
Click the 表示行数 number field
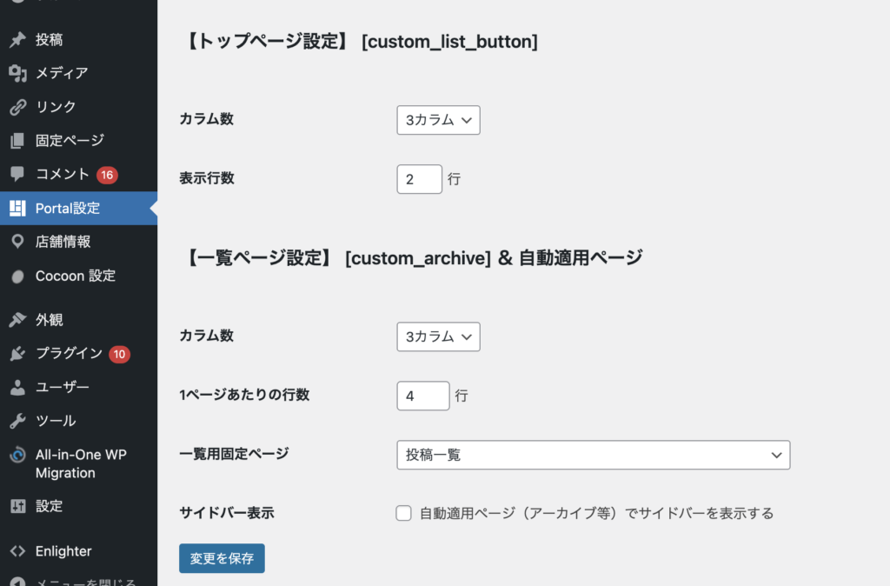[419, 179]
